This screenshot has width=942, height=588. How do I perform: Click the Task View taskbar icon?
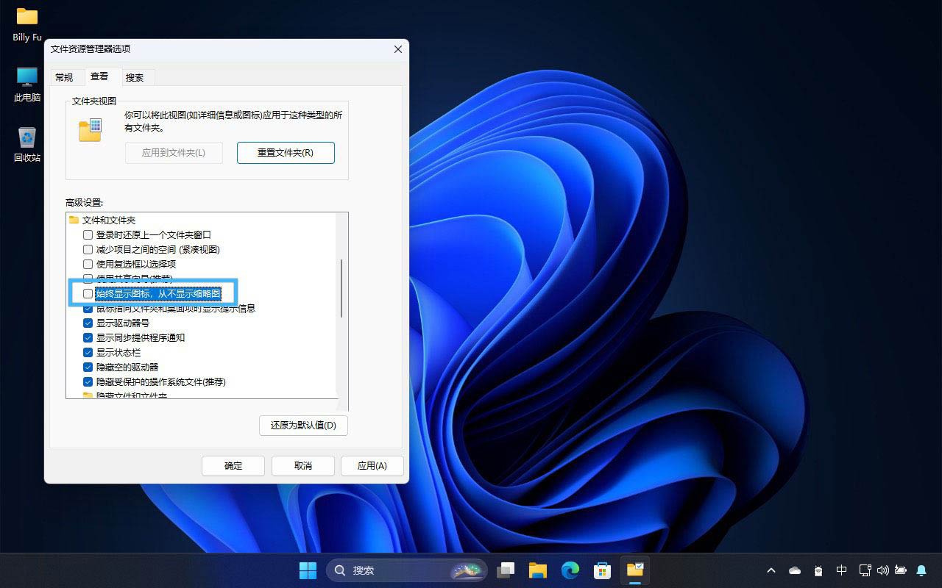tap(506, 570)
